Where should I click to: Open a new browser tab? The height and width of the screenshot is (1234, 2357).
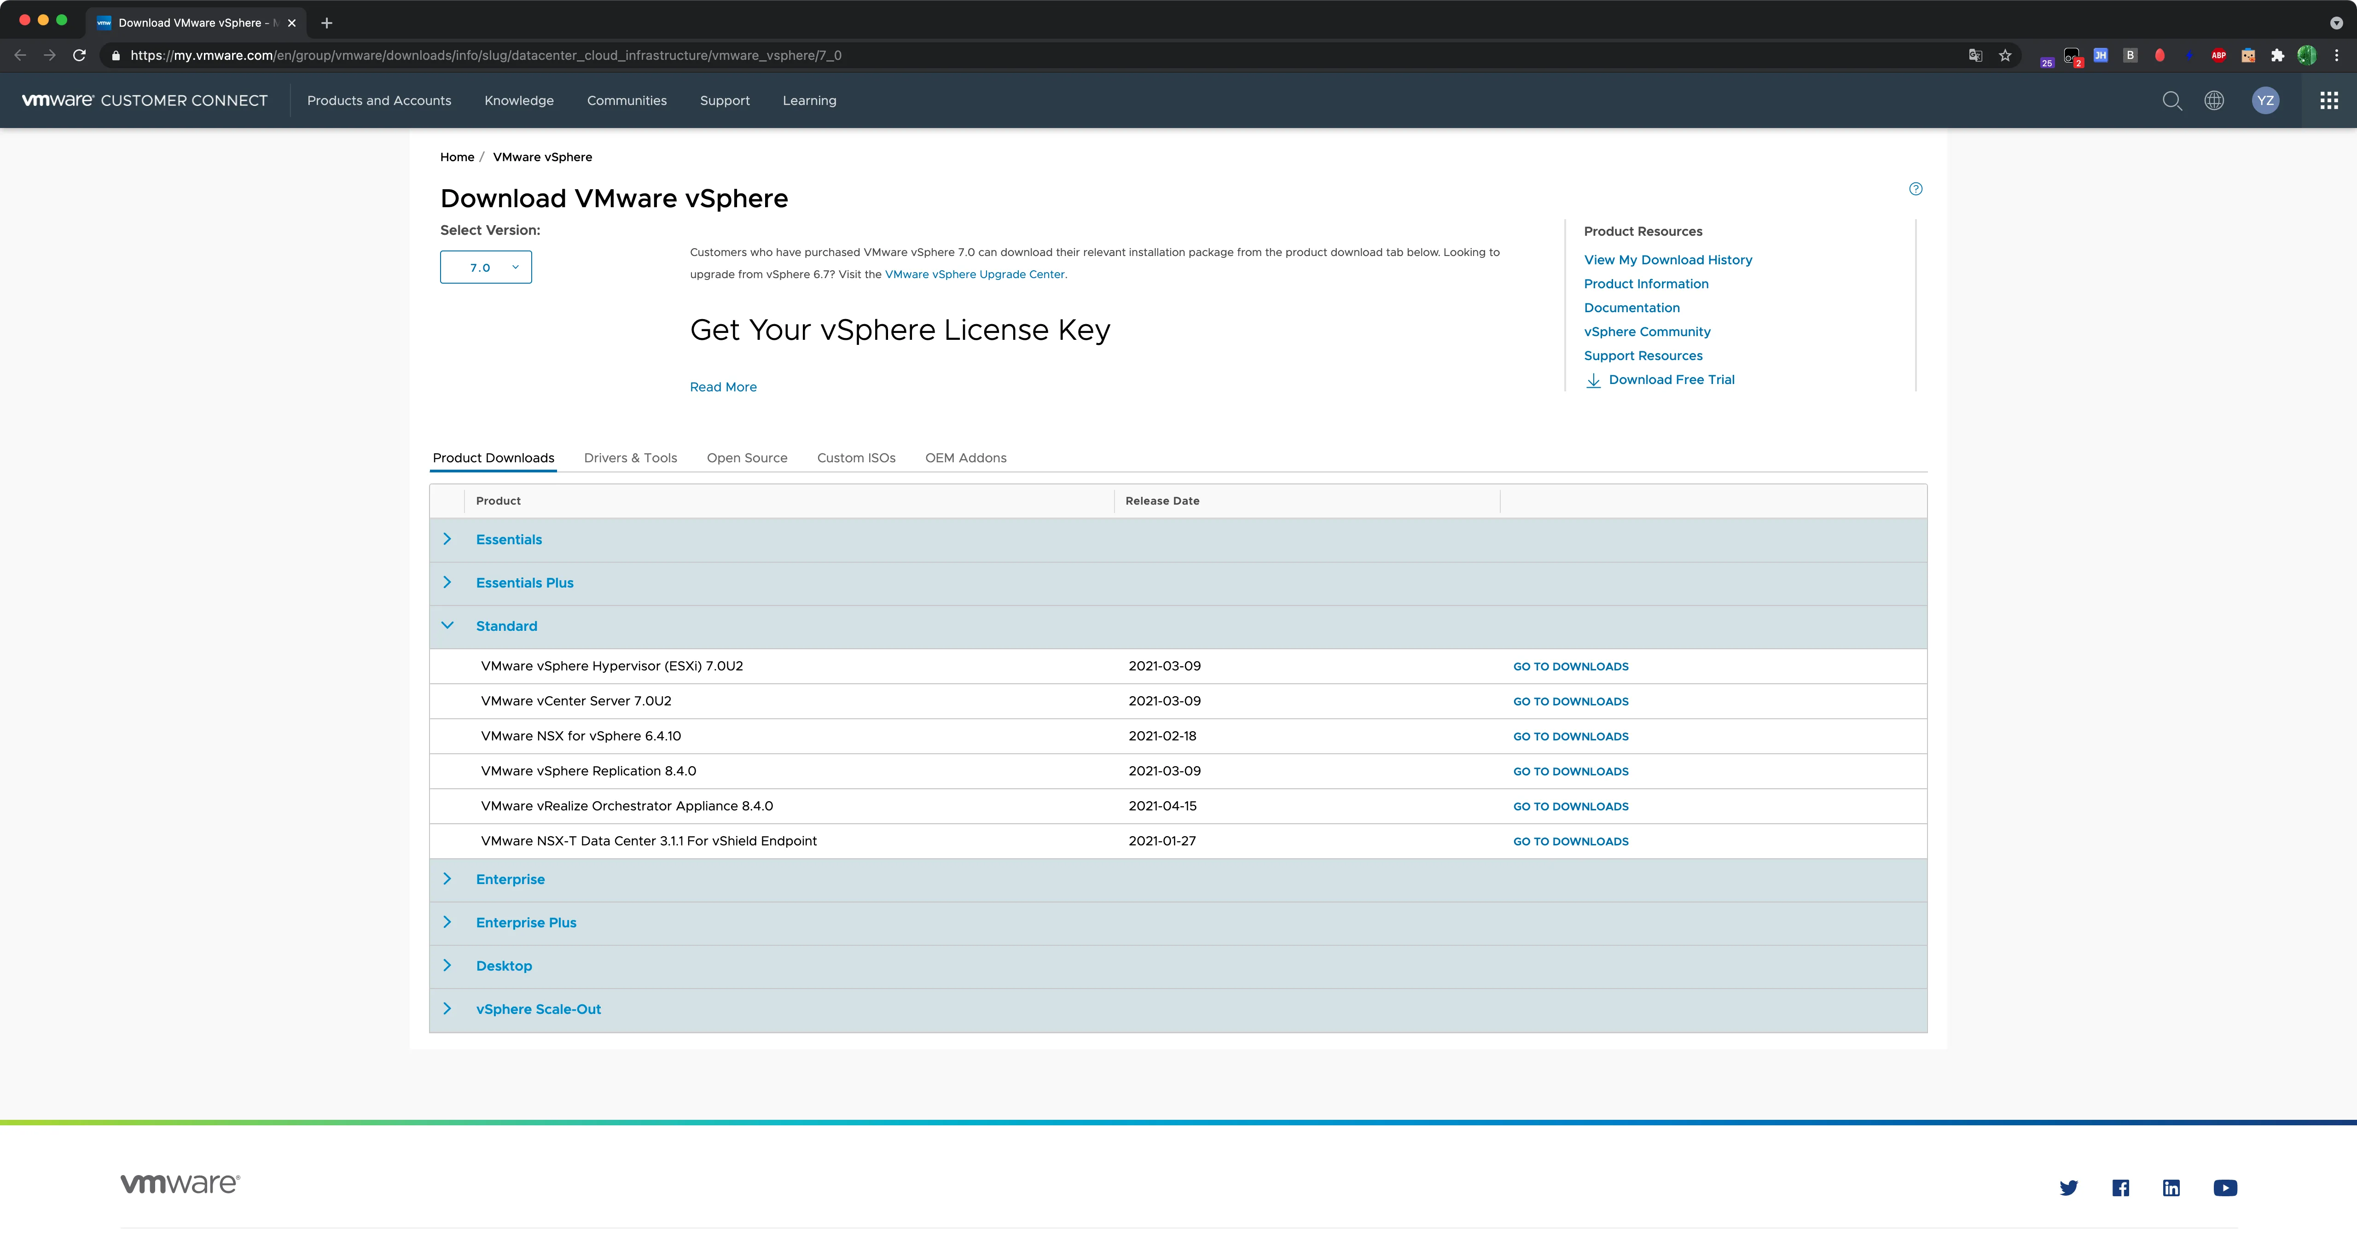327,23
